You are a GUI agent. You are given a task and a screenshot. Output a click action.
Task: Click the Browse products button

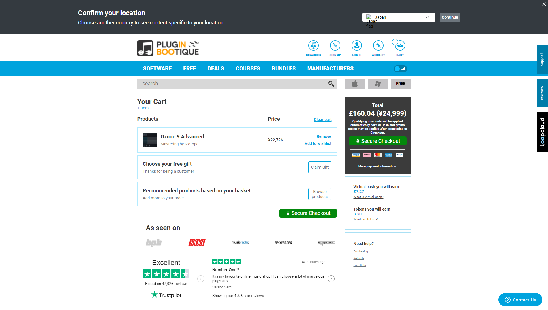click(x=320, y=194)
